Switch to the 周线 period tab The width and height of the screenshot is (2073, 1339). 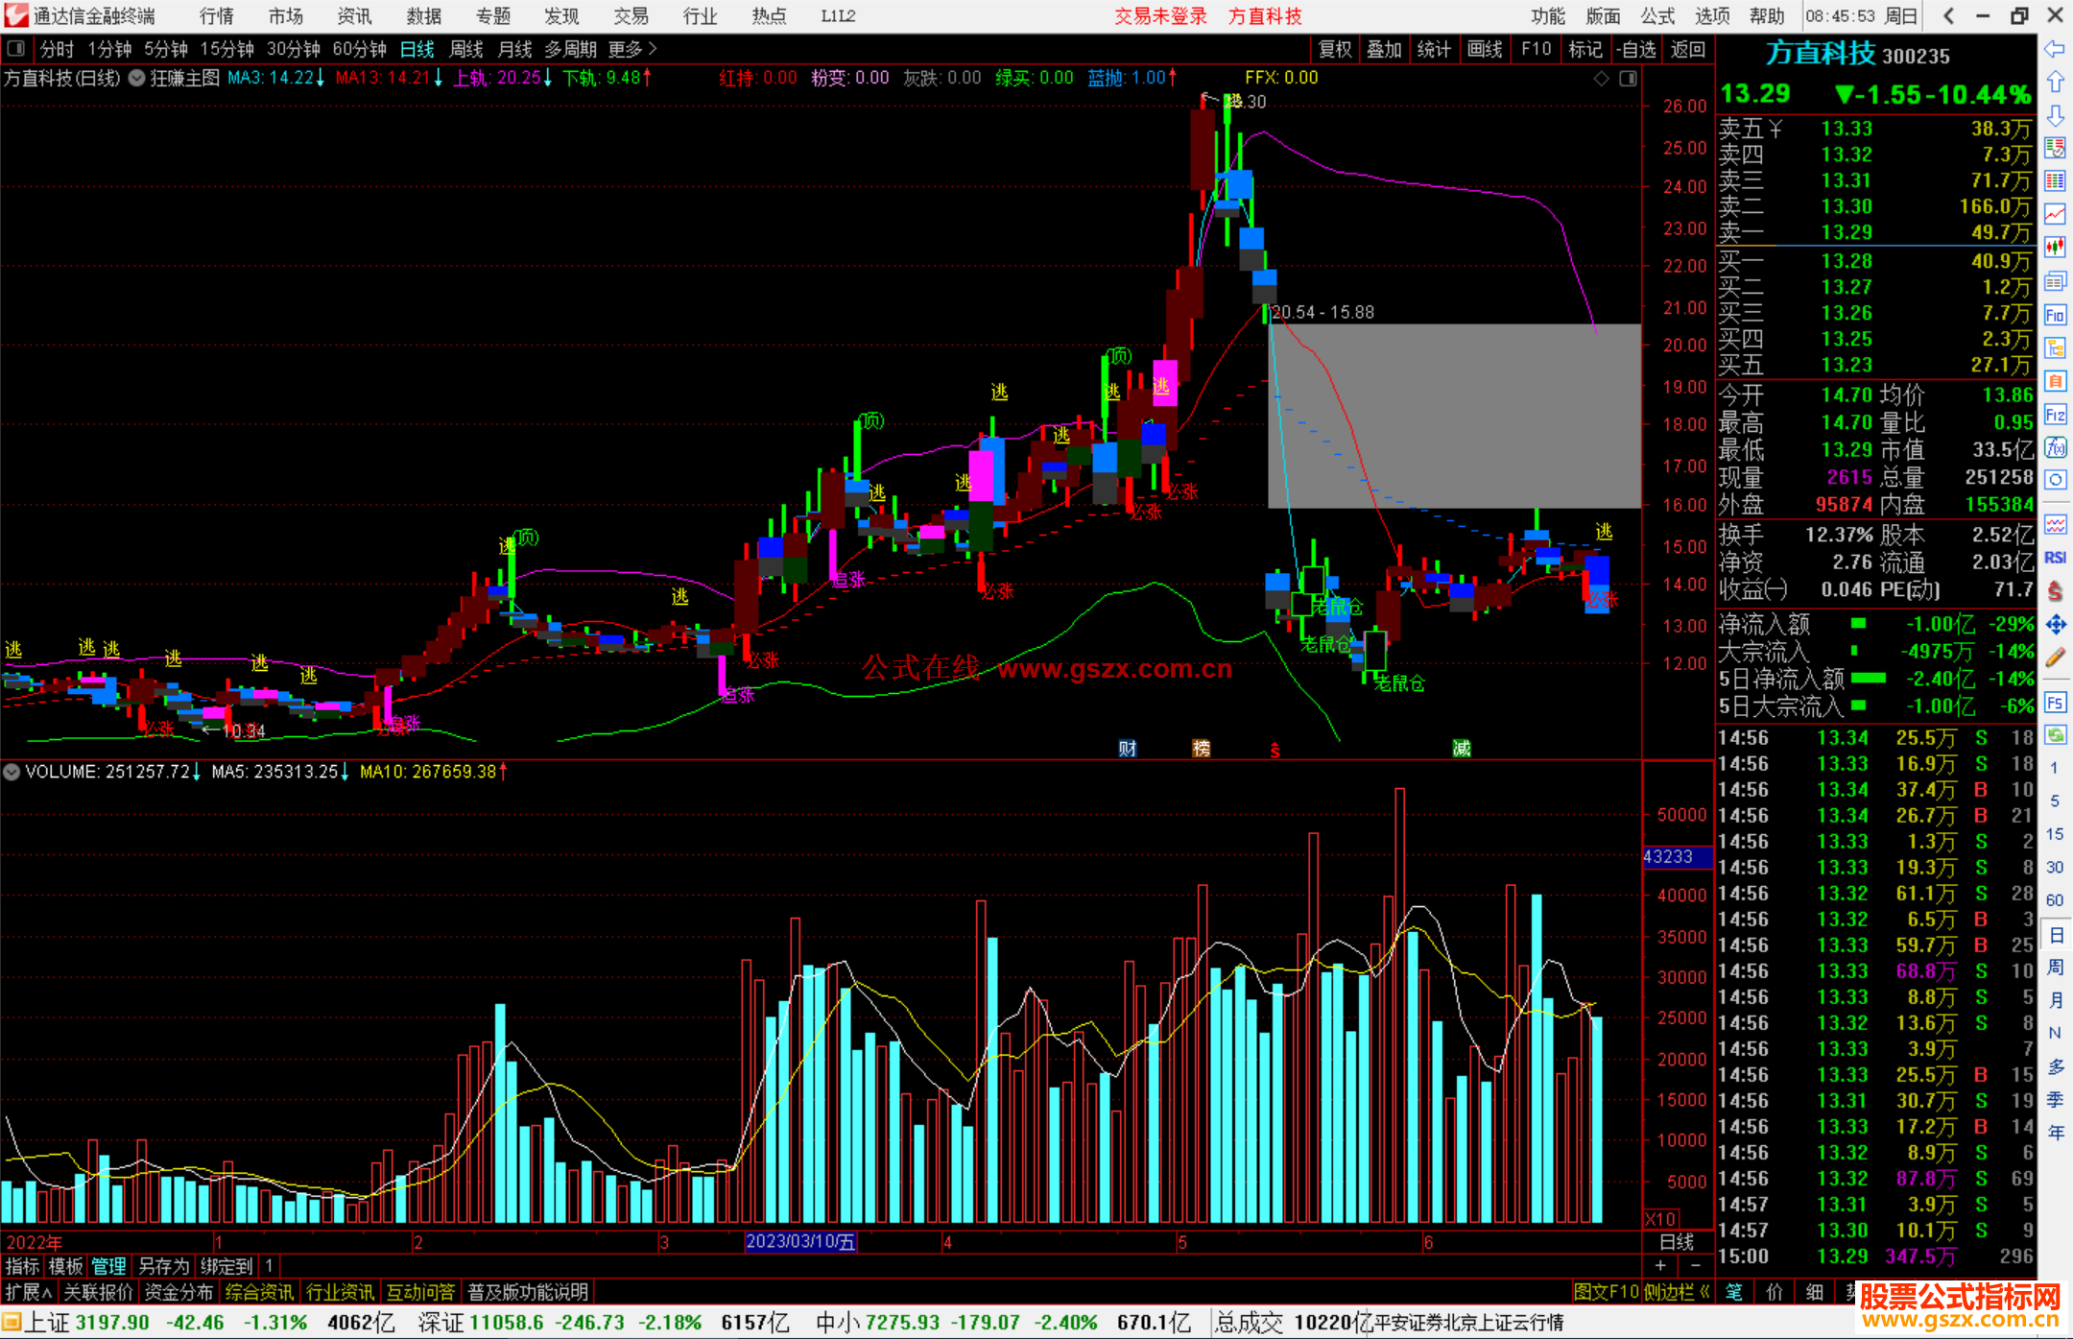(x=466, y=49)
